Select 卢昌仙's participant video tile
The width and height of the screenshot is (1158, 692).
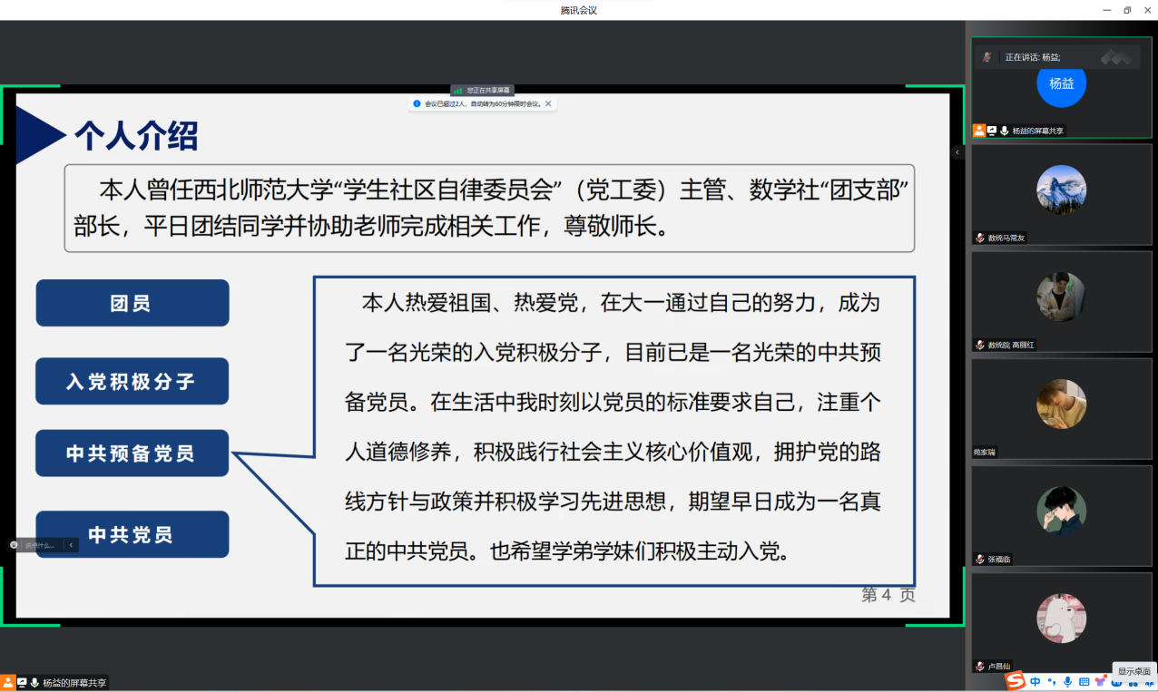1061,619
